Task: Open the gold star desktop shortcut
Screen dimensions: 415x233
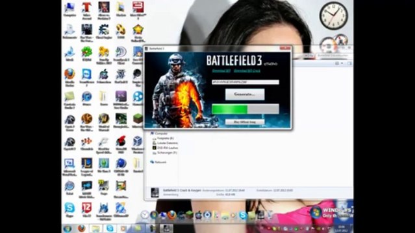Action: click(x=138, y=32)
